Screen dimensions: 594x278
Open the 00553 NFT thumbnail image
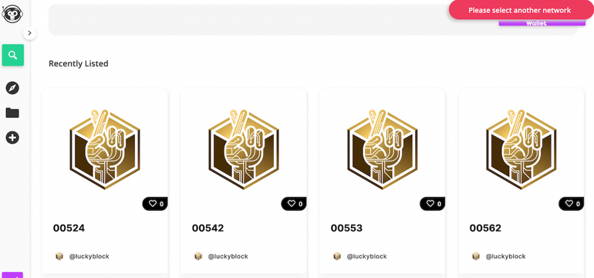[x=383, y=149]
